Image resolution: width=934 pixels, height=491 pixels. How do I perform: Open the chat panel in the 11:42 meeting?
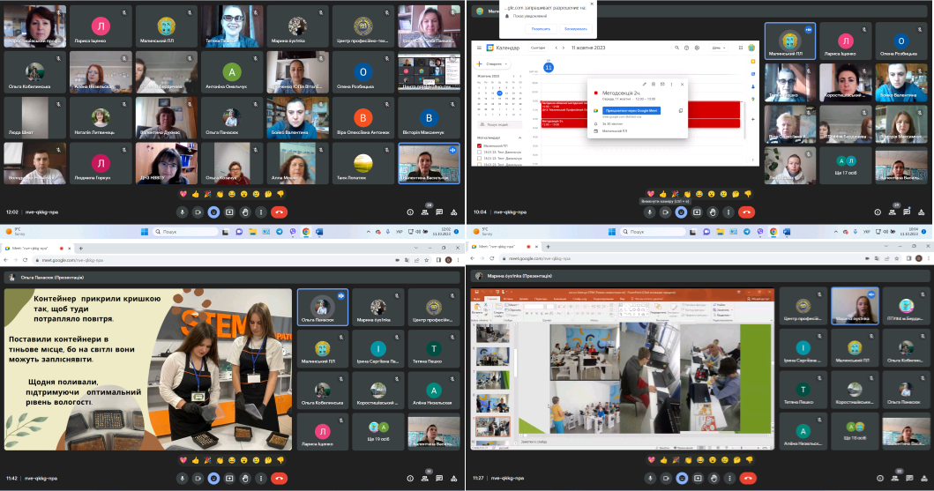point(441,477)
